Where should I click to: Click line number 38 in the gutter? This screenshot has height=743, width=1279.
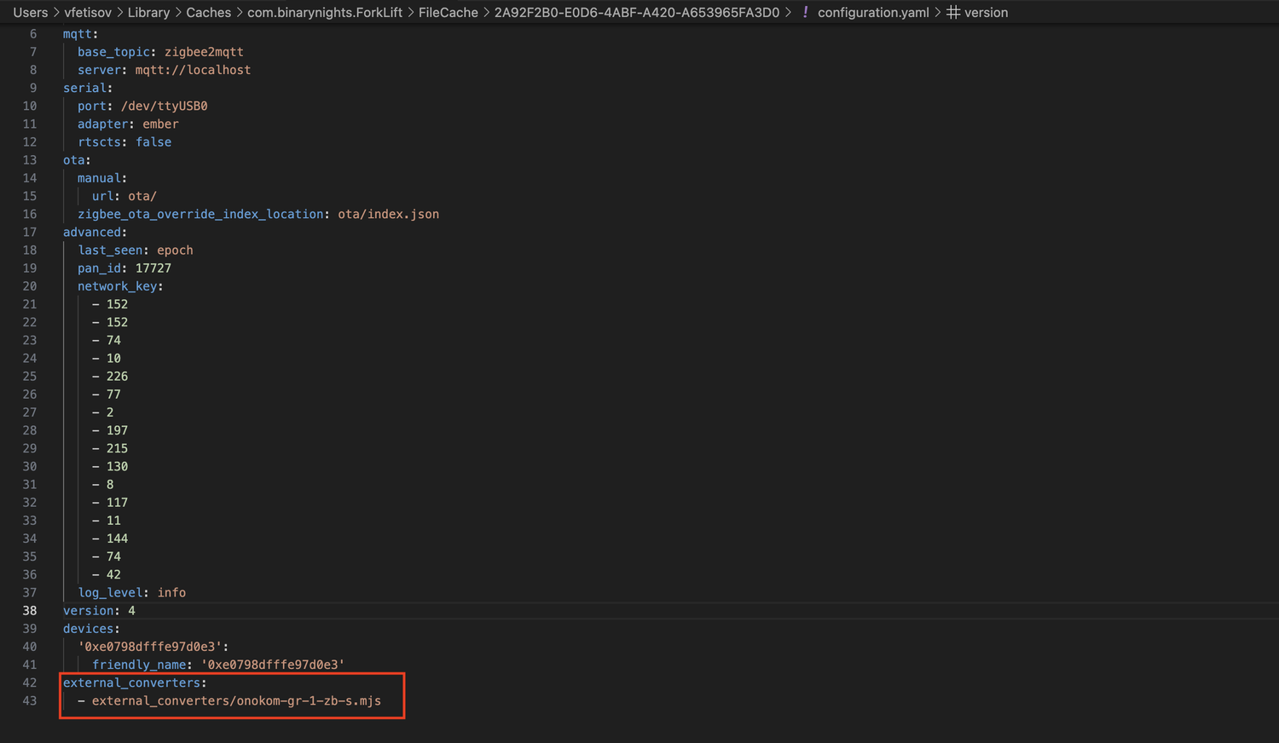pyautogui.click(x=30, y=611)
